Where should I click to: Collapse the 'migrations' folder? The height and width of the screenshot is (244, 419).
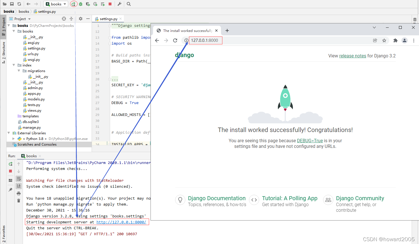[19, 71]
